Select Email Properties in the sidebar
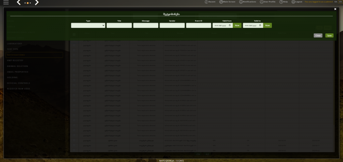 point(18,72)
